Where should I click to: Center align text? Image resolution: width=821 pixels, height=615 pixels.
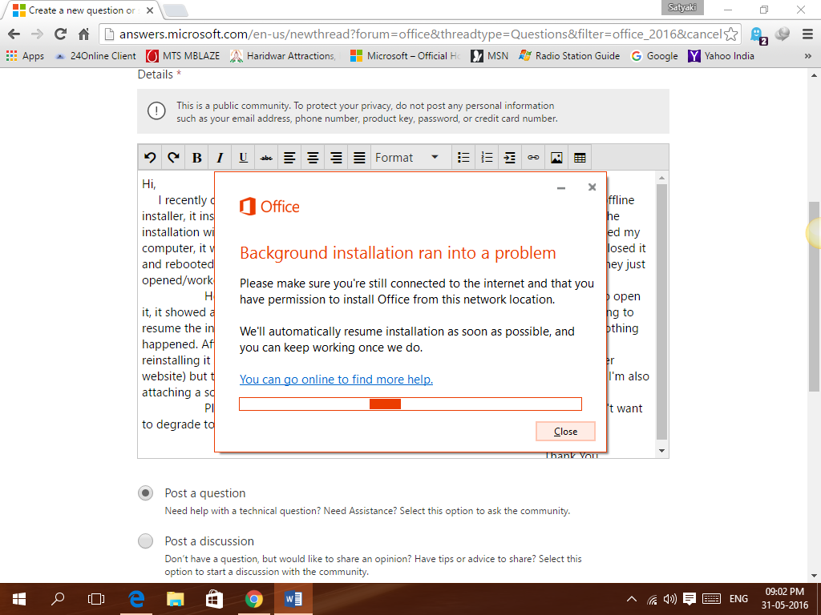tap(313, 158)
